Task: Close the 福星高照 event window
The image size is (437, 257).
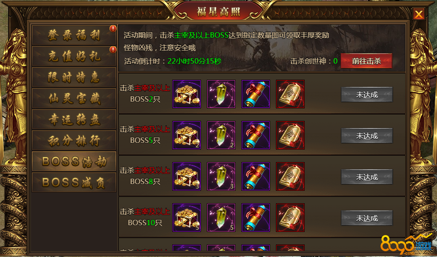Action: point(419,14)
